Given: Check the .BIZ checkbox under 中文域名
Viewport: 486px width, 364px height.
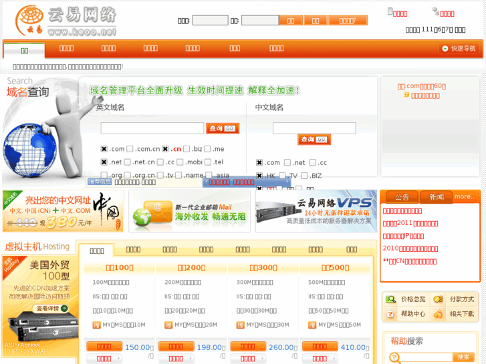Looking at the screenshot, I should click(305, 176).
